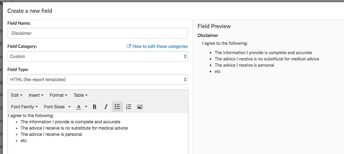Open the Font Sizes dropdown

[57, 107]
